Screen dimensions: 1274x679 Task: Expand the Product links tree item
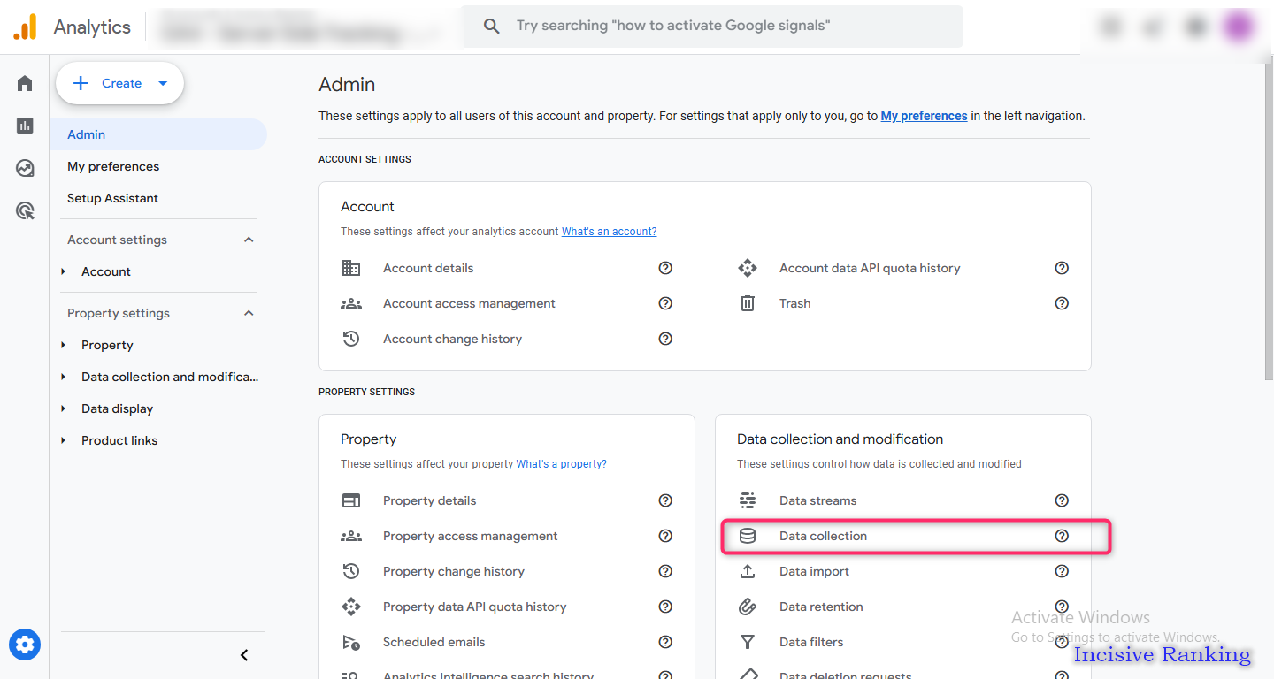pos(63,440)
